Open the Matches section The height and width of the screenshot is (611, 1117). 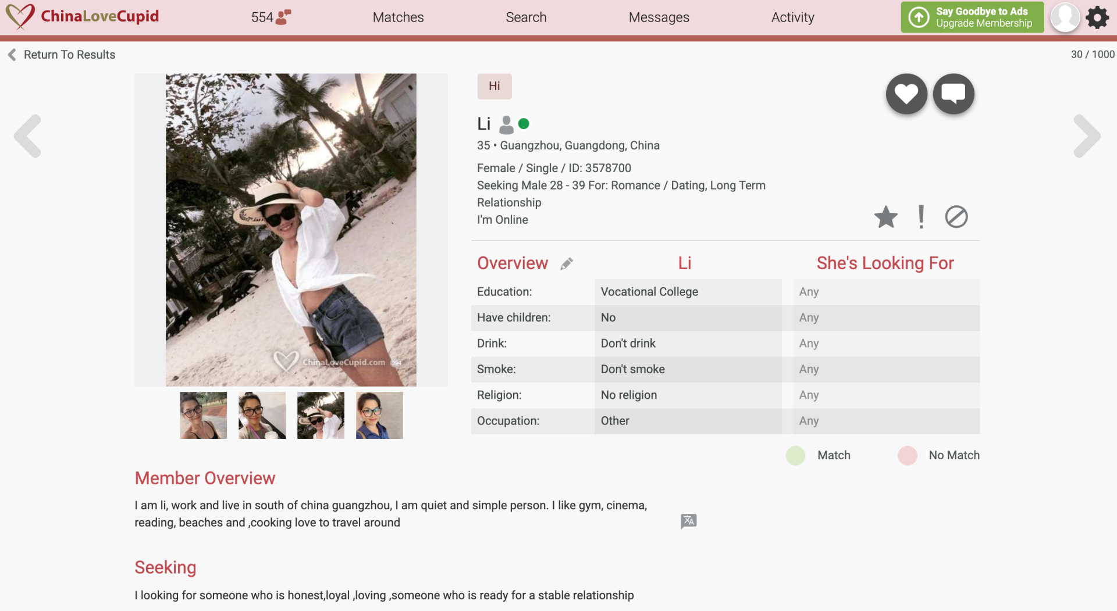click(x=398, y=17)
